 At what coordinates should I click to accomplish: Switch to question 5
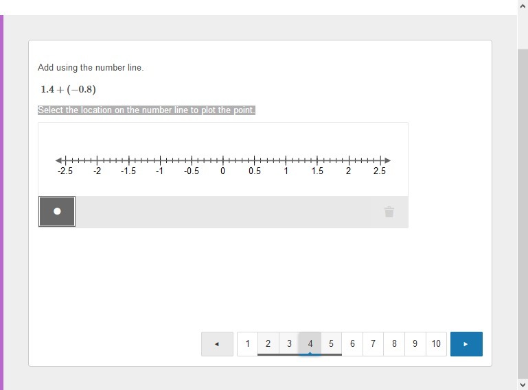[332, 343]
